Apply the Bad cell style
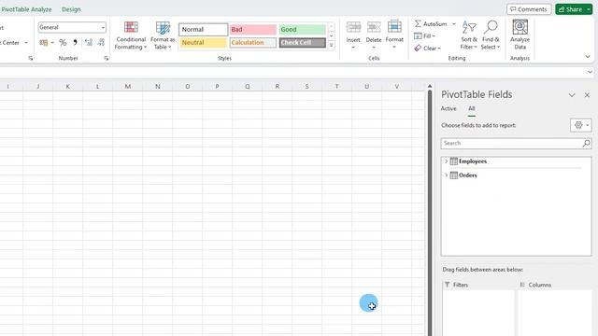The height and width of the screenshot is (336, 598). pos(253,29)
